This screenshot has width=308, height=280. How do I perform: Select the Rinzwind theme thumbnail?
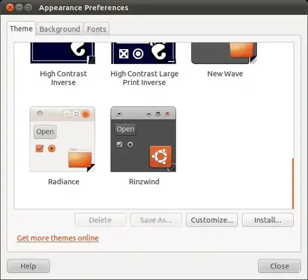(x=143, y=139)
